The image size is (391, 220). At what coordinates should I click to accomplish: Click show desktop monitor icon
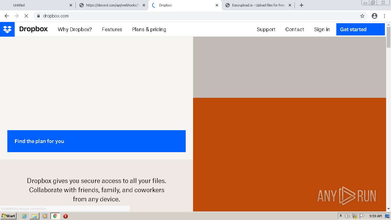[387, 216]
